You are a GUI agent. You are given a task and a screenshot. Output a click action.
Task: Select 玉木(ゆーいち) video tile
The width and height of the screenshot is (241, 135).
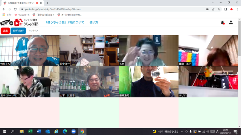30,81
